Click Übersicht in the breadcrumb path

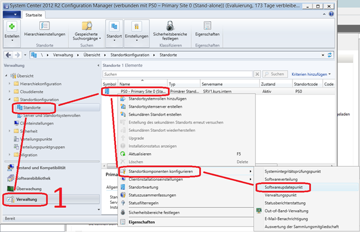coord(92,55)
